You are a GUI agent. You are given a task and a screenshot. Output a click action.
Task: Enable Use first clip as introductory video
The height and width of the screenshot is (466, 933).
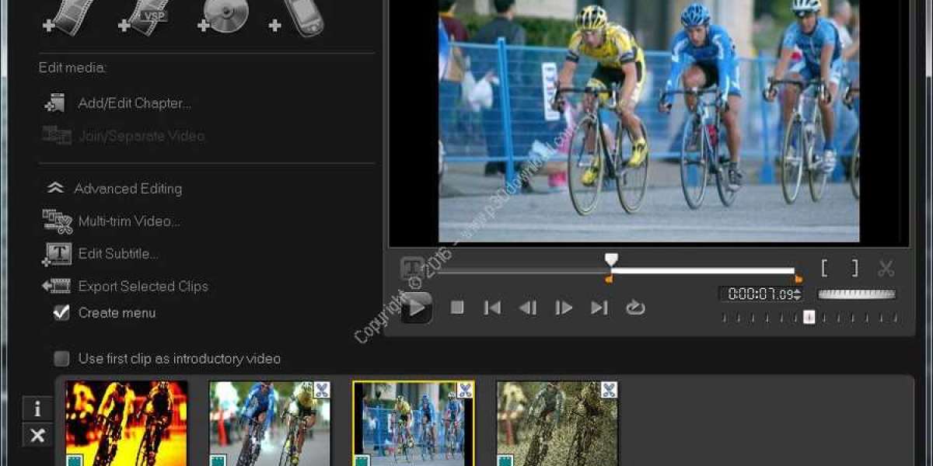tap(61, 359)
